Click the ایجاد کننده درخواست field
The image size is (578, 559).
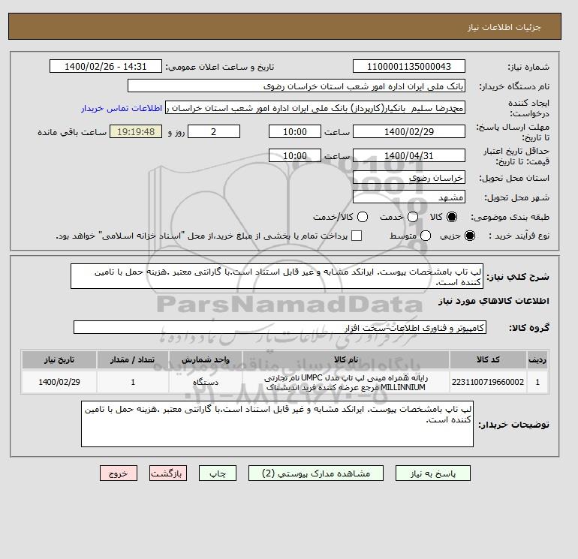coord(315,108)
